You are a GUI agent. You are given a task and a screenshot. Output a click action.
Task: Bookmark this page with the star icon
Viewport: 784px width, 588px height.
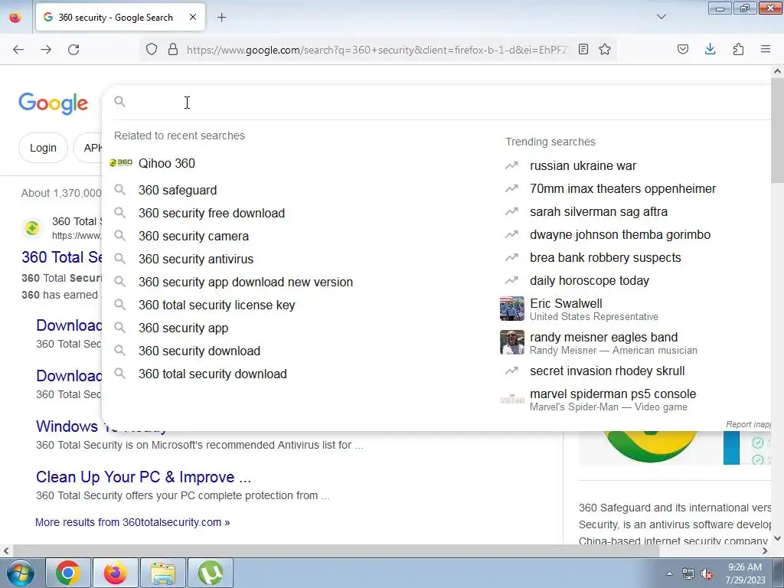point(605,49)
